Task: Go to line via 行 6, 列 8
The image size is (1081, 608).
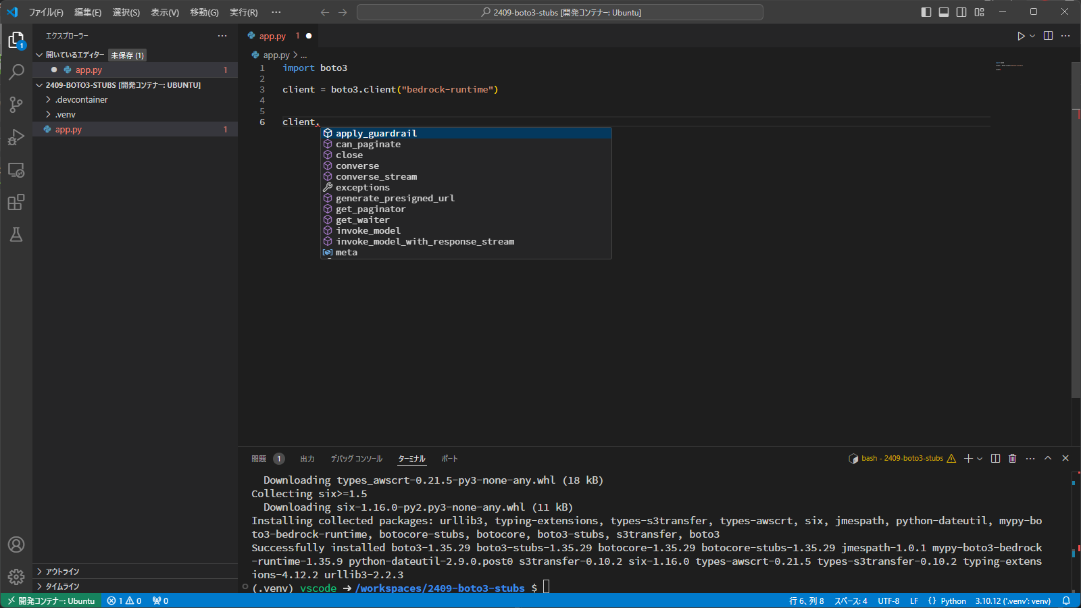Action: tap(807, 601)
